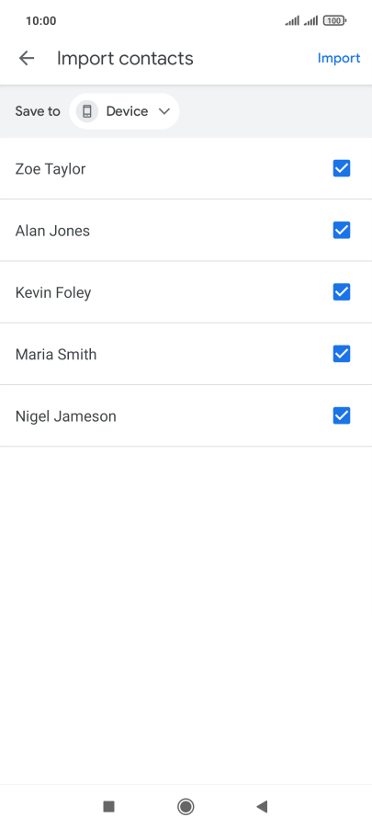The image size is (372, 829).
Task: Tap the Android back triangle button
Action: tap(262, 806)
